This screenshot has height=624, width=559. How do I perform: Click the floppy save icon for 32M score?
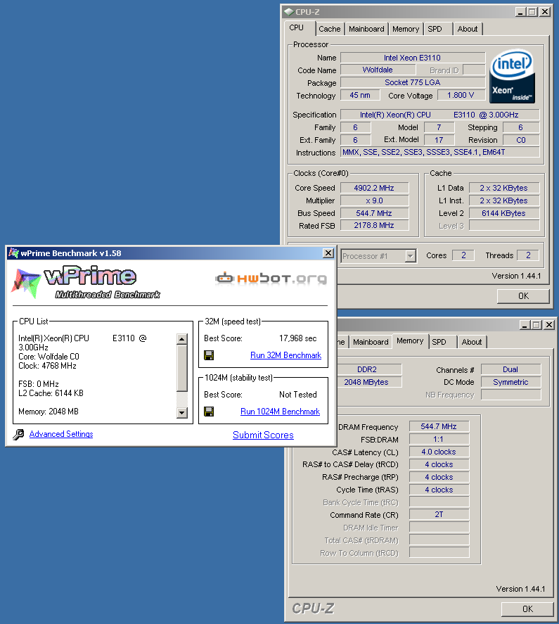[x=209, y=355]
